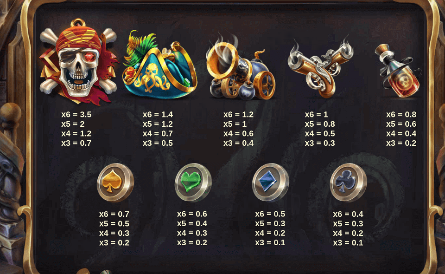Click the club x6 = 0.4 payout

(348, 214)
